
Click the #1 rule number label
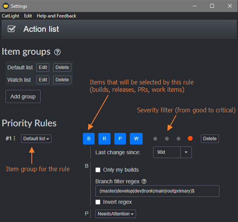9,138
